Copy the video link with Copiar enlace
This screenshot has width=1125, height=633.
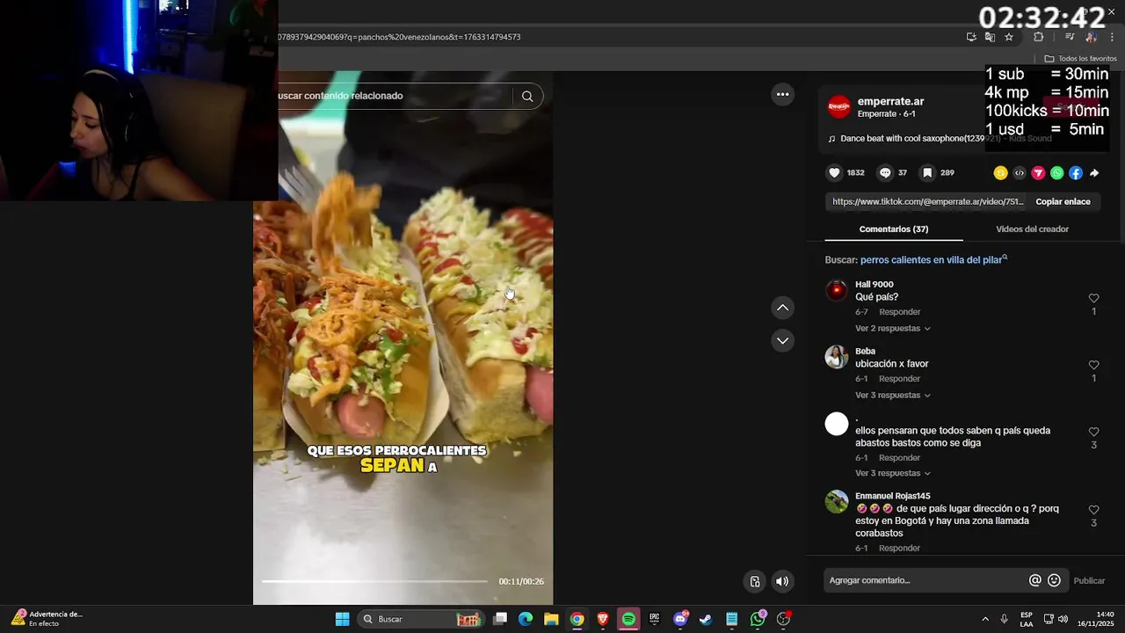[x=1063, y=202]
